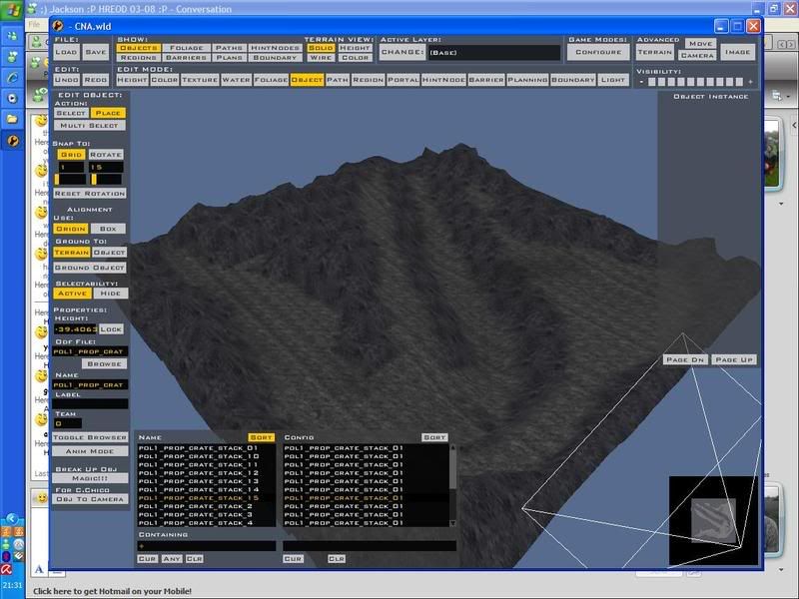Click the Load file button

click(x=66, y=52)
